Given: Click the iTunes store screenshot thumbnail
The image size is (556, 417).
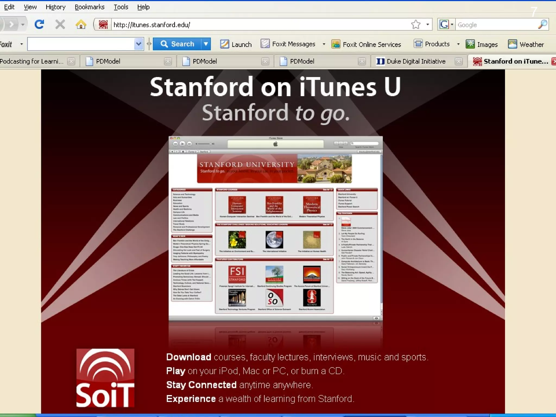Looking at the screenshot, I should pyautogui.click(x=276, y=228).
